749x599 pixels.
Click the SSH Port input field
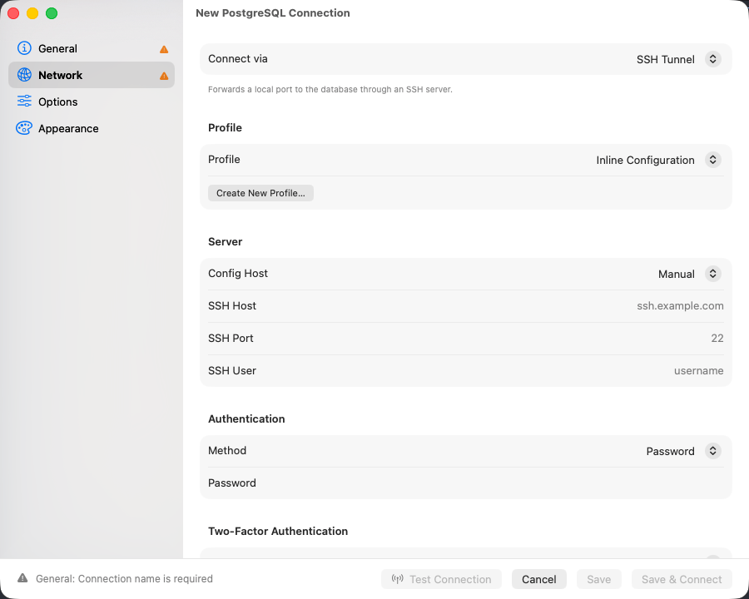(466, 339)
